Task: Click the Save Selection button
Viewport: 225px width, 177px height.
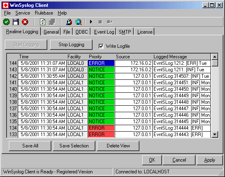Action: pos(74,146)
